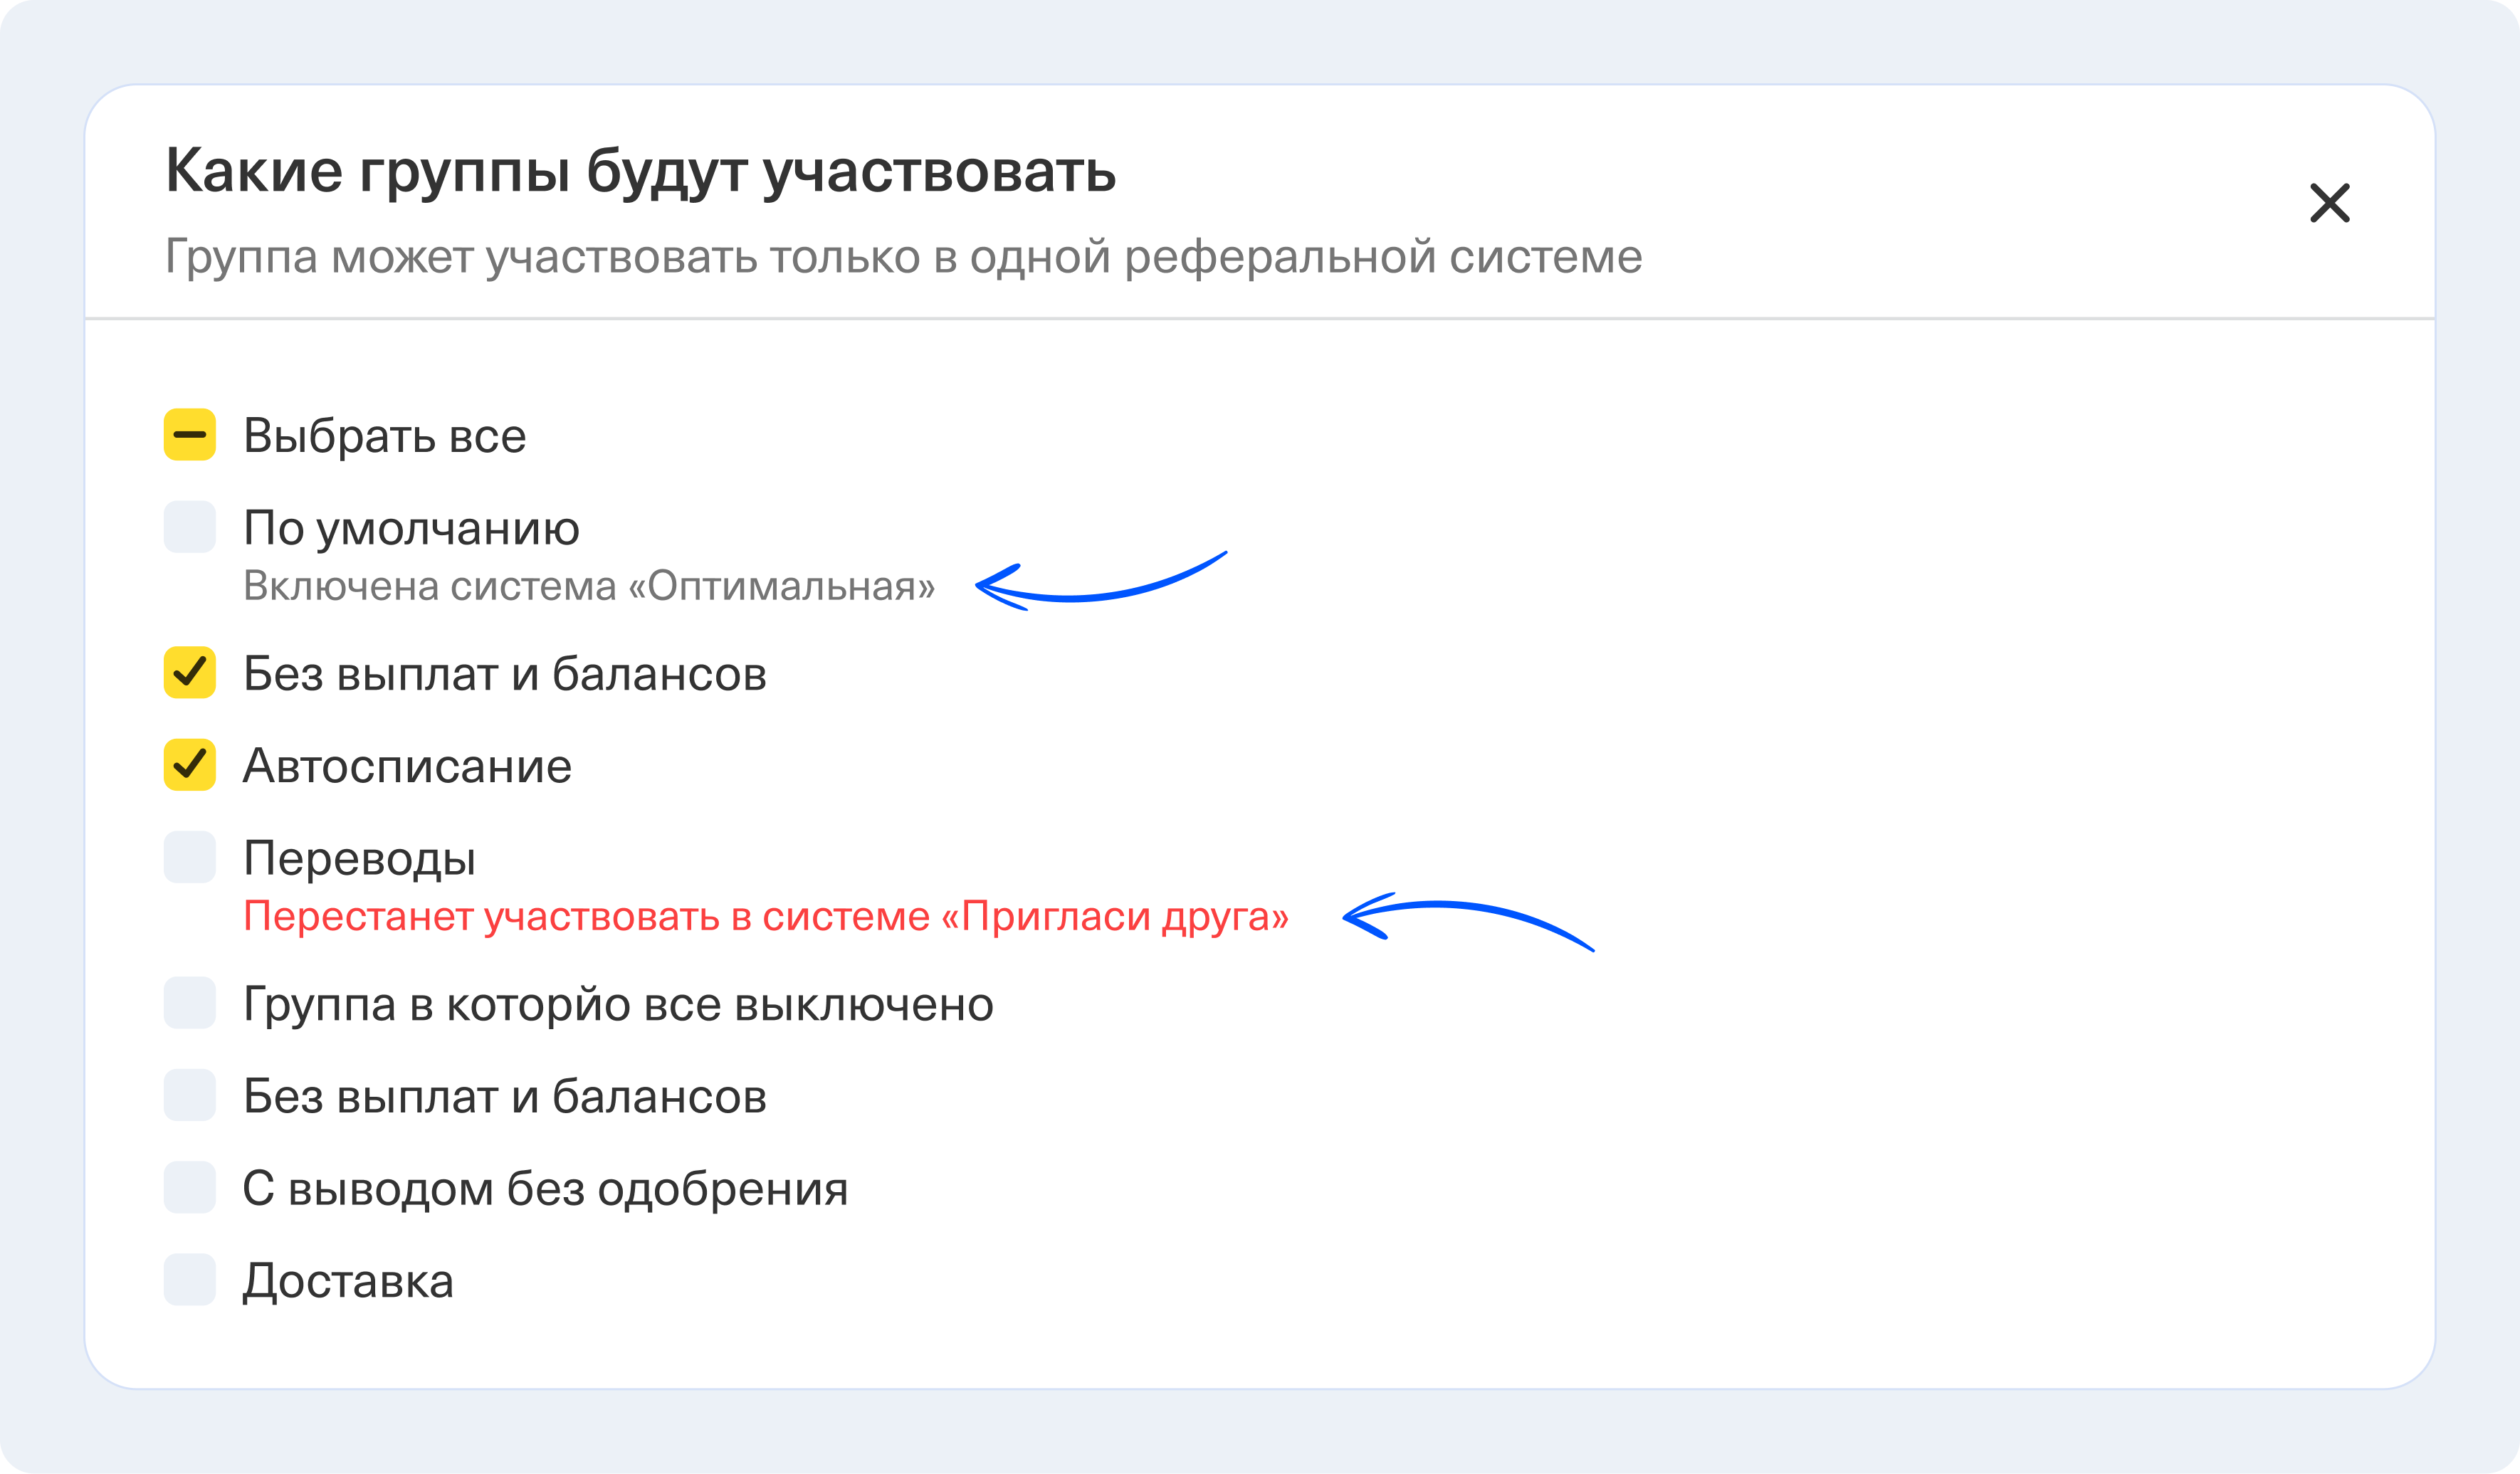2520x1474 pixels.
Task: Click the 'Выбрать все' label text
Action: click(385, 436)
